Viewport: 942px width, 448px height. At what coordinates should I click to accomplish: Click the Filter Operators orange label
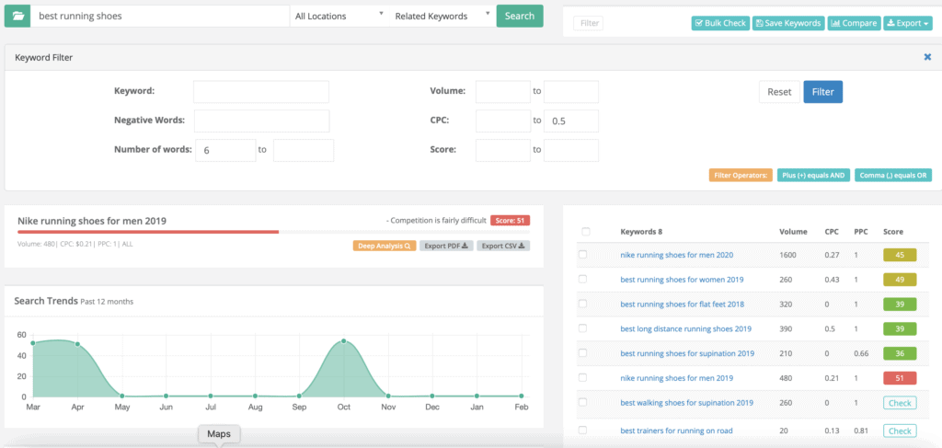tap(741, 176)
